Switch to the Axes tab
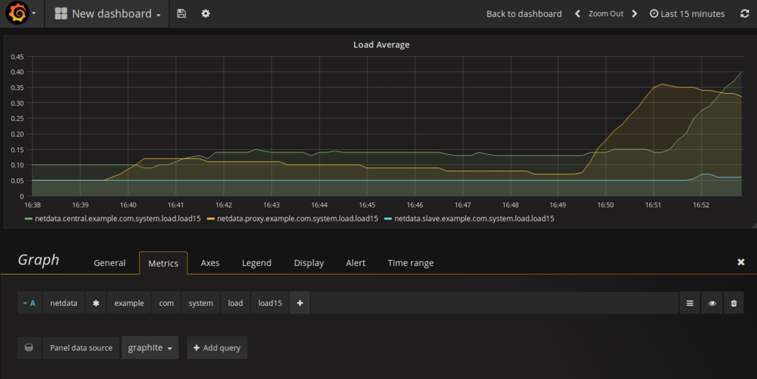Screen dimensions: 757x379 tap(210, 263)
